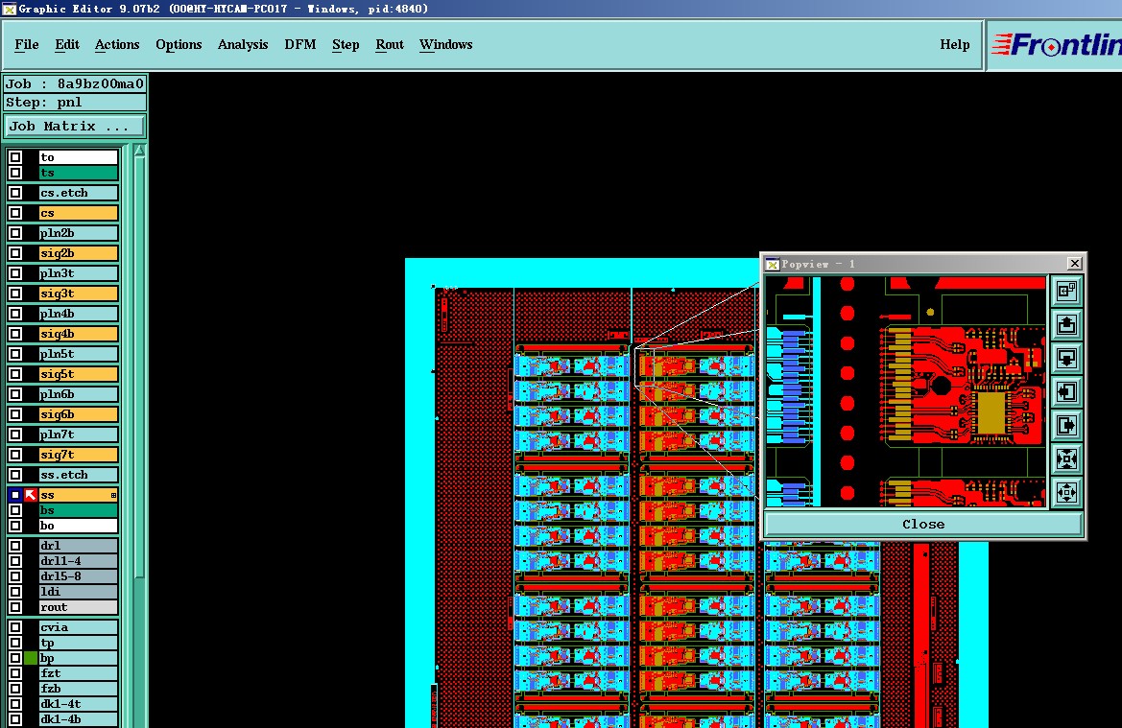Select layer name ss.etch
The width and height of the screenshot is (1122, 728).
pos(78,475)
